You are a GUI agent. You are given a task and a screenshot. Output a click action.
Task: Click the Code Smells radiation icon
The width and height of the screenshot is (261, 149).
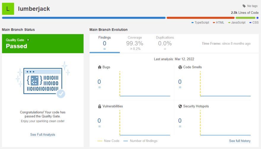tap(180, 67)
